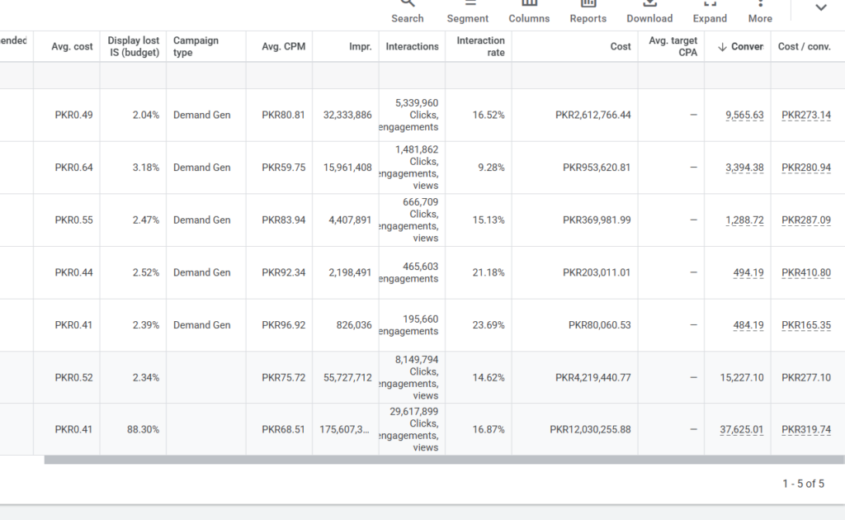845x520 pixels.
Task: Select subtotal conversions 15,227.10
Action: (742, 378)
